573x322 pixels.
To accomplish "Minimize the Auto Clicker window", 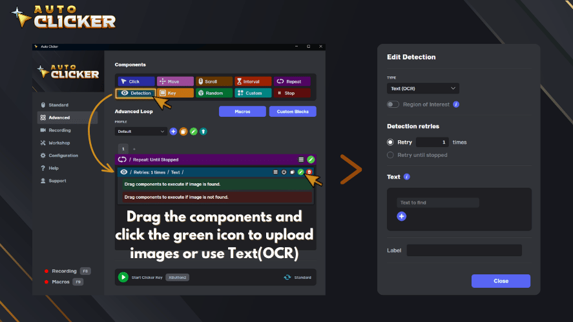I will click(297, 46).
